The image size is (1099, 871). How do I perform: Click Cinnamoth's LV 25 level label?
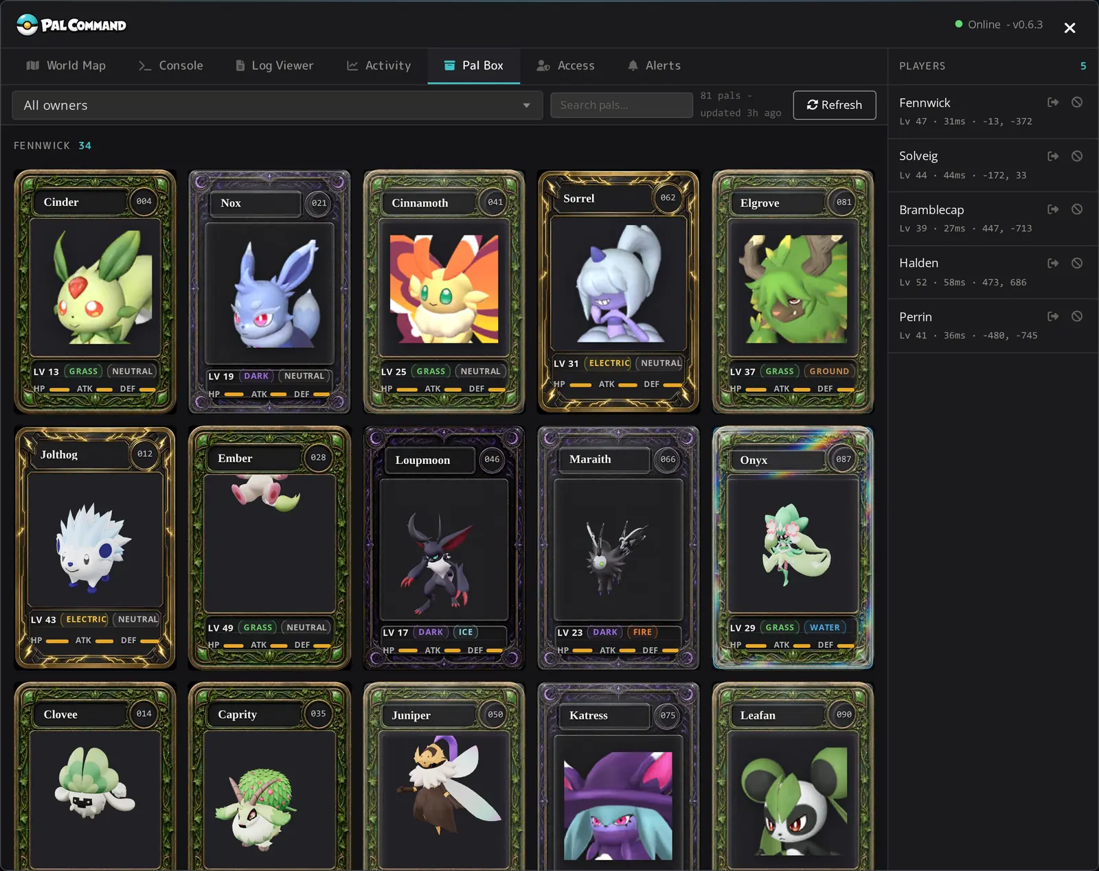pos(394,371)
